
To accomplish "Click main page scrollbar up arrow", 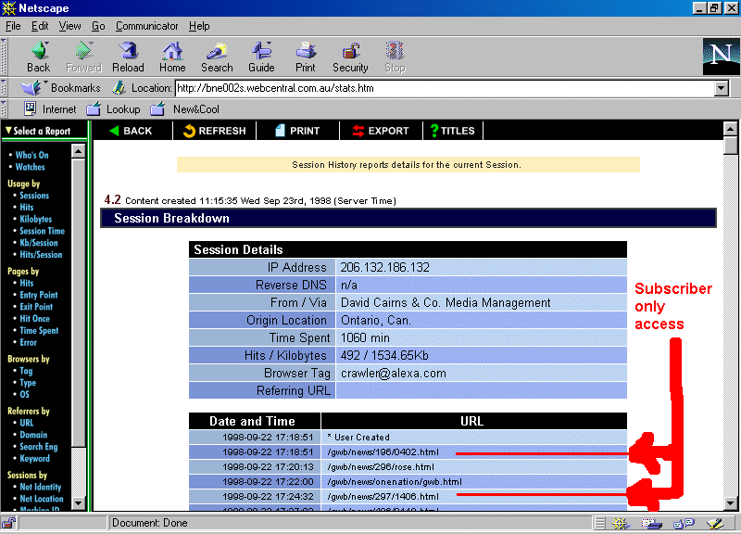I will [731, 128].
